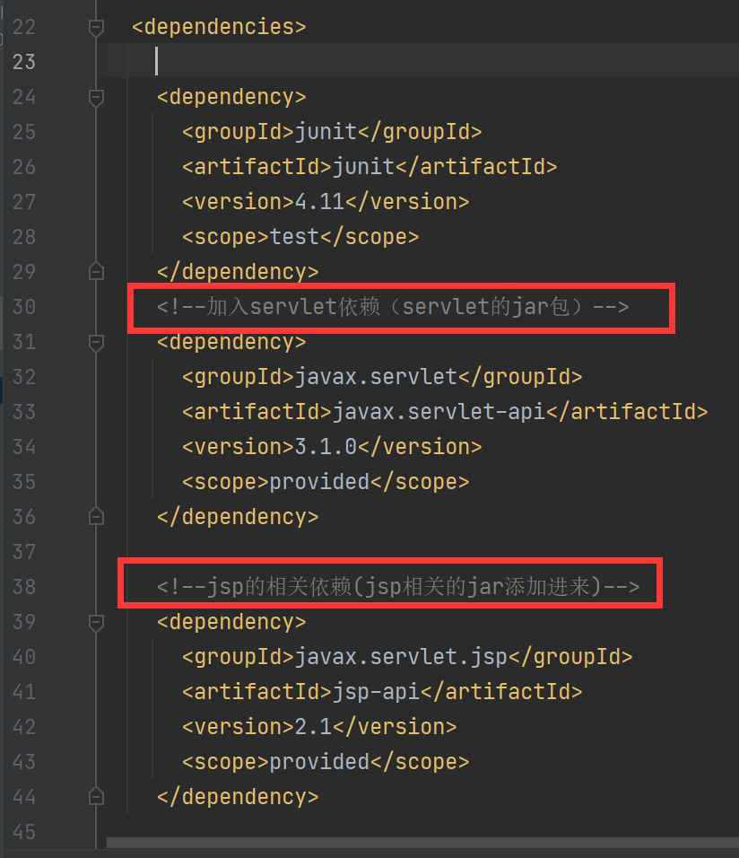This screenshot has width=739, height=858.
Task: Collapse the javax.servlet dependency fold arrow
Action: (96, 341)
